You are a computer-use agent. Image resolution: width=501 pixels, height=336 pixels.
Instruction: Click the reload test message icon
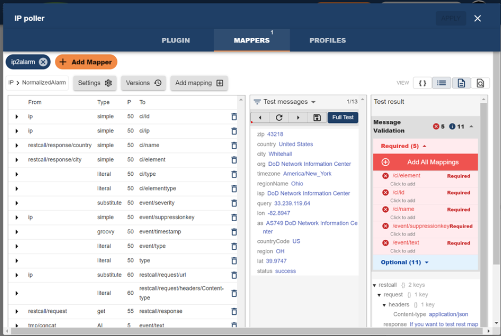coord(279,117)
